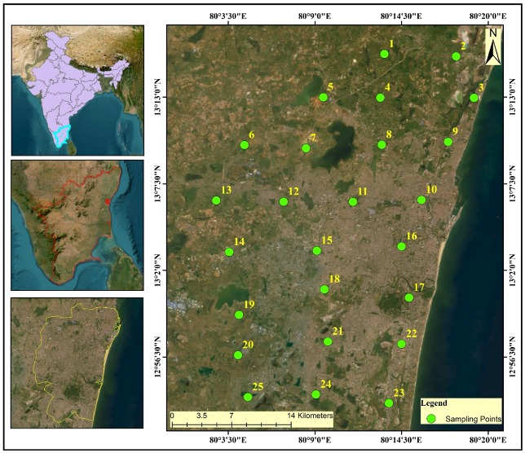Select sampling point 7 green circle
525x453 pixels.
(x=306, y=148)
